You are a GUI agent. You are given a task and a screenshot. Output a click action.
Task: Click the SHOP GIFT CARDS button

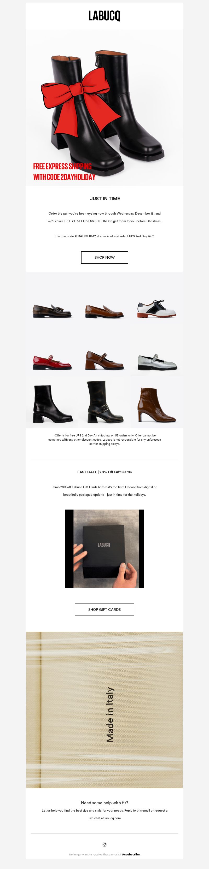coord(104,610)
